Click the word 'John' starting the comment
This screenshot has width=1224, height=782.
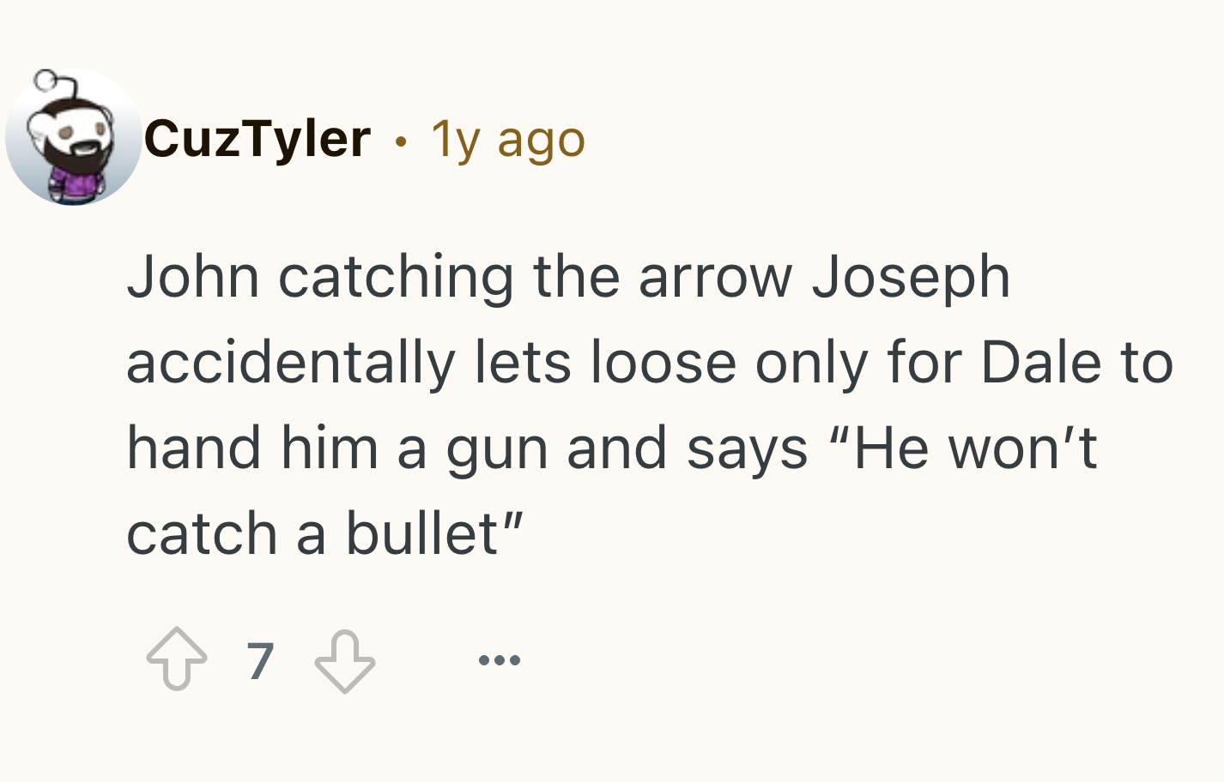(x=193, y=276)
